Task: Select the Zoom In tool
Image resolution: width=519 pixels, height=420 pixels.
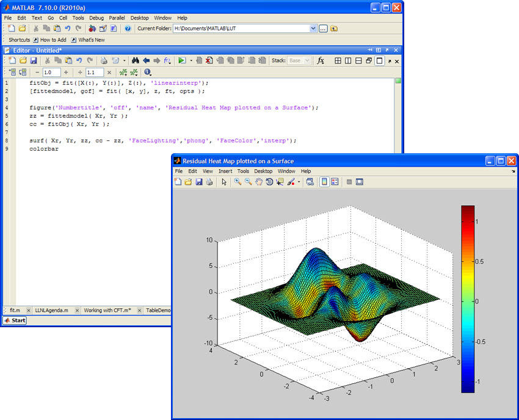Action: [238, 182]
